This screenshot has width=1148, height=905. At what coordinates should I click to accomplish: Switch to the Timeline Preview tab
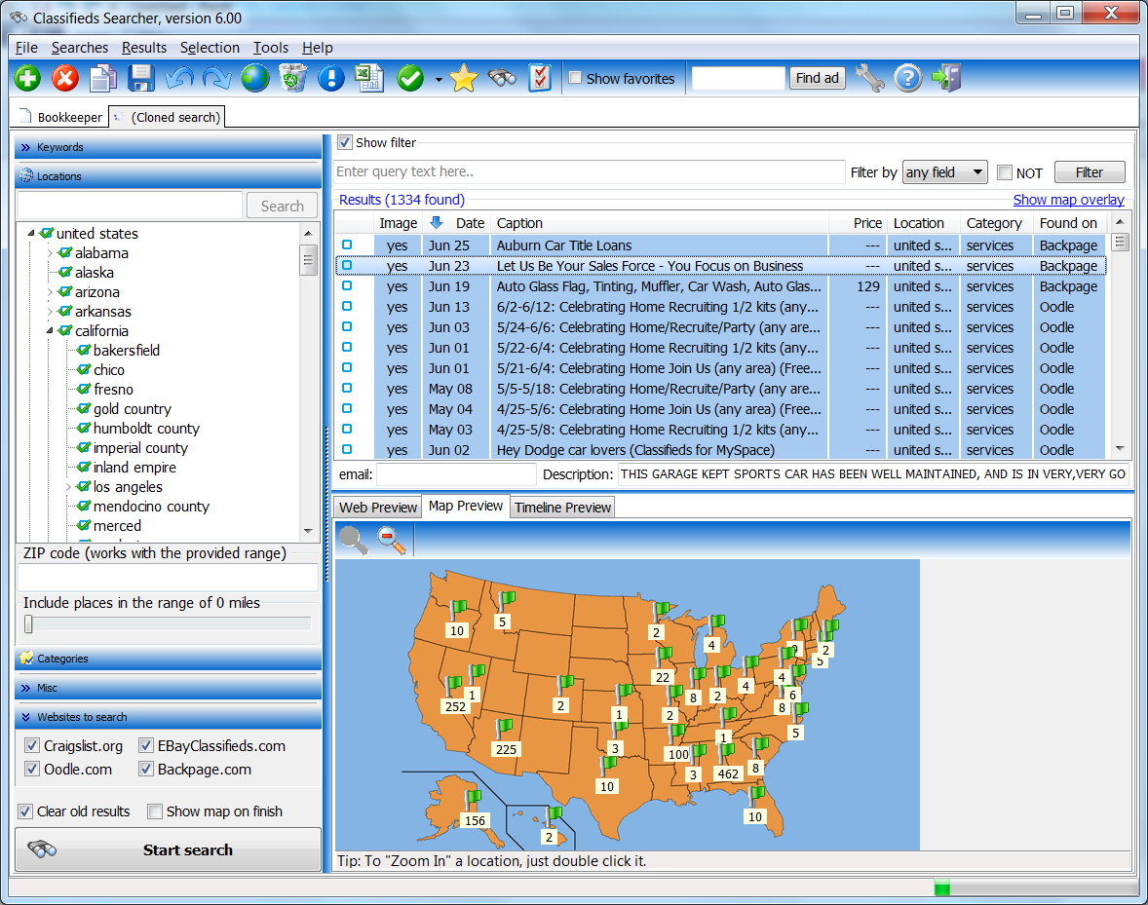coord(564,507)
